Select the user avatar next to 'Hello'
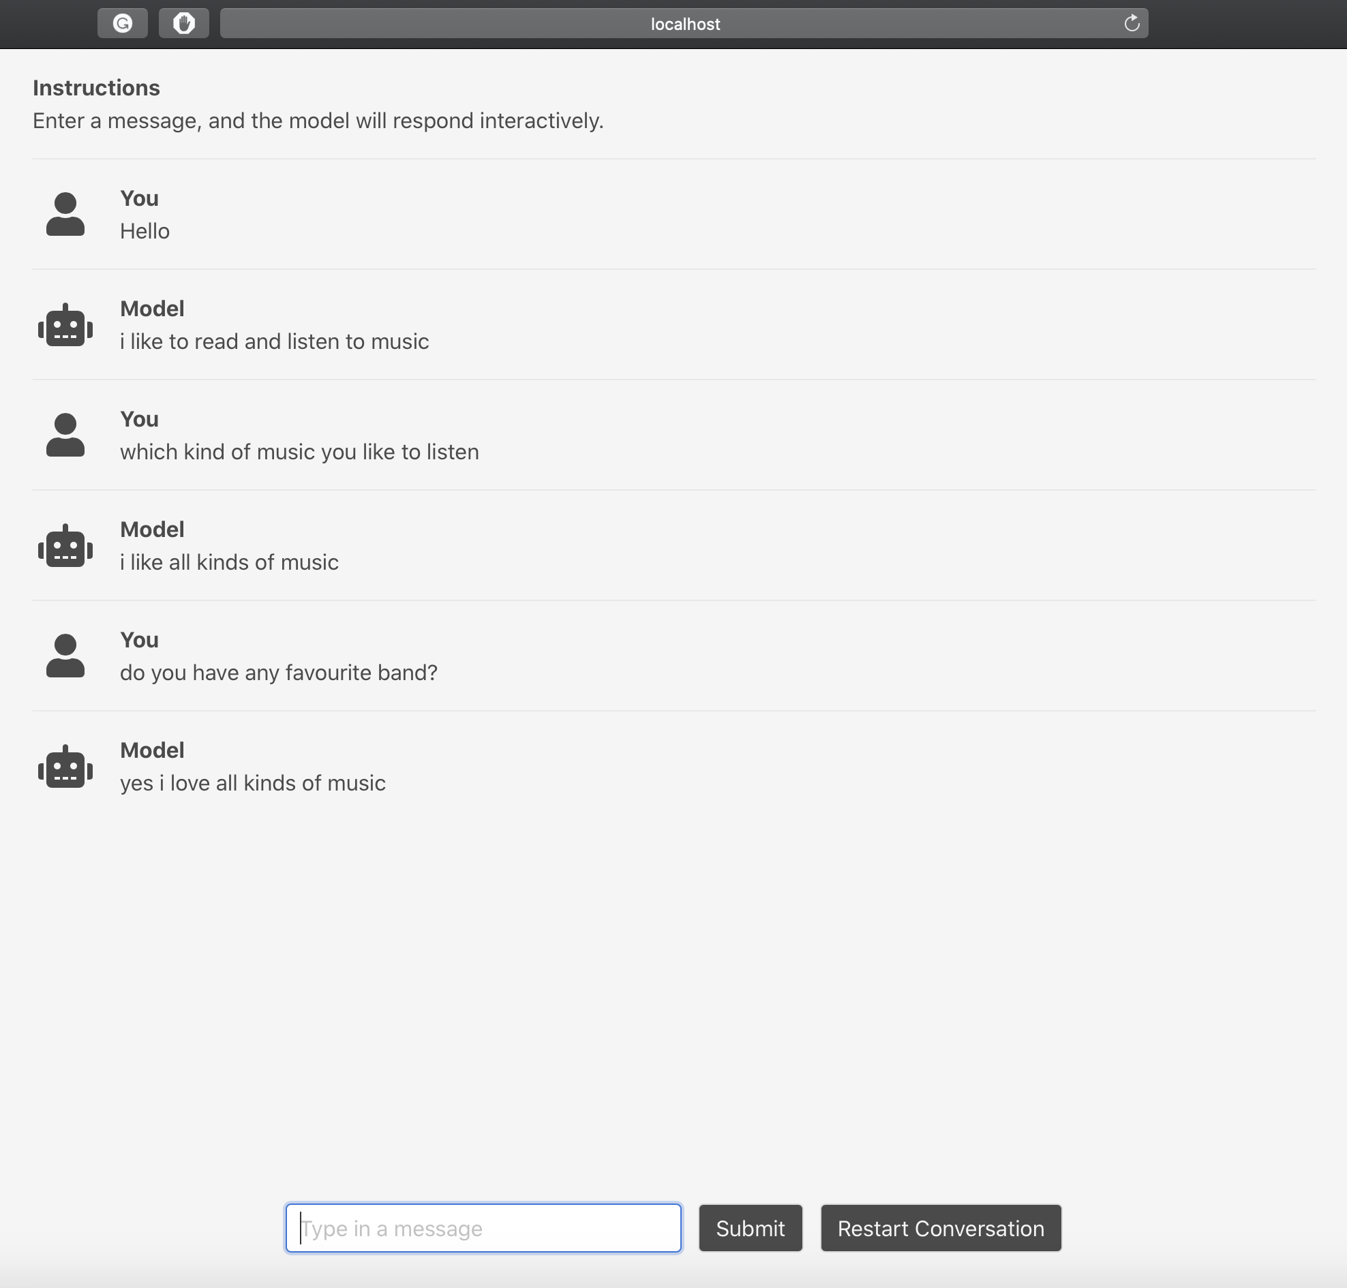The width and height of the screenshot is (1347, 1288). pyautogui.click(x=65, y=214)
